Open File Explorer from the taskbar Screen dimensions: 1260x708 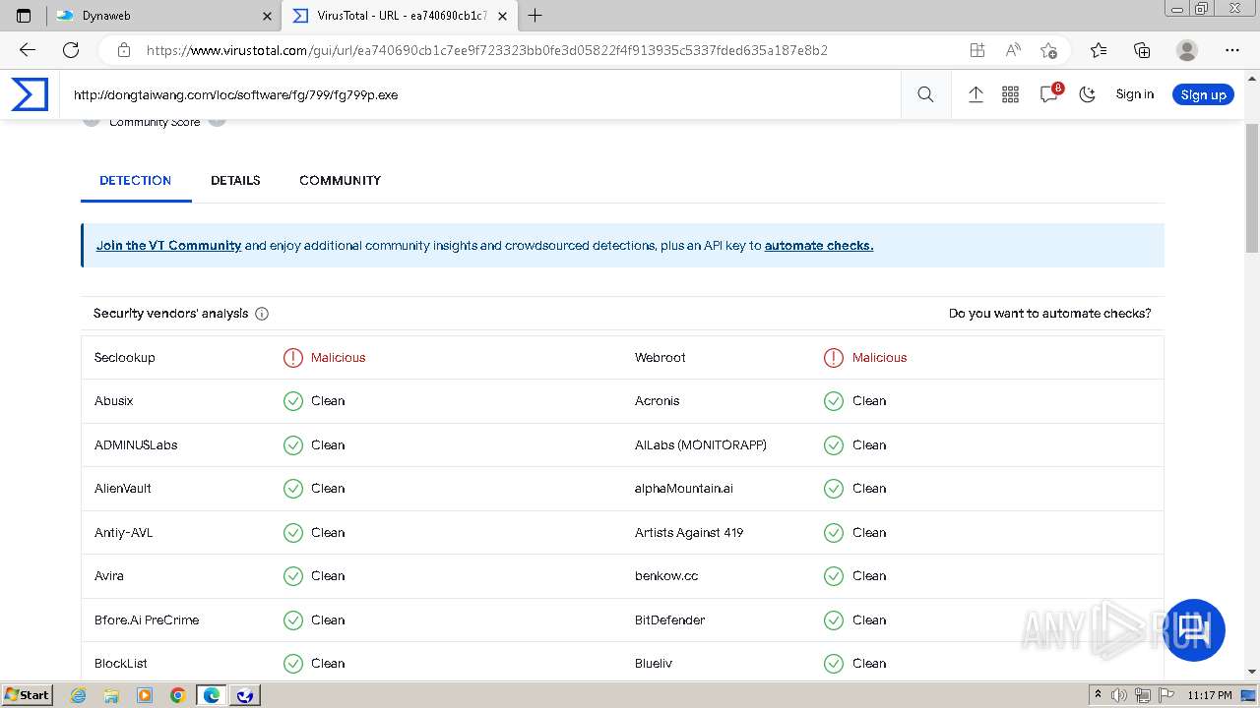tap(111, 695)
